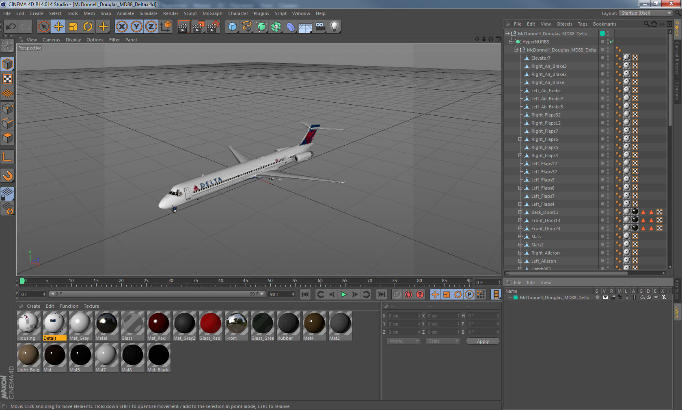Open object manager Tags menu

click(x=583, y=24)
